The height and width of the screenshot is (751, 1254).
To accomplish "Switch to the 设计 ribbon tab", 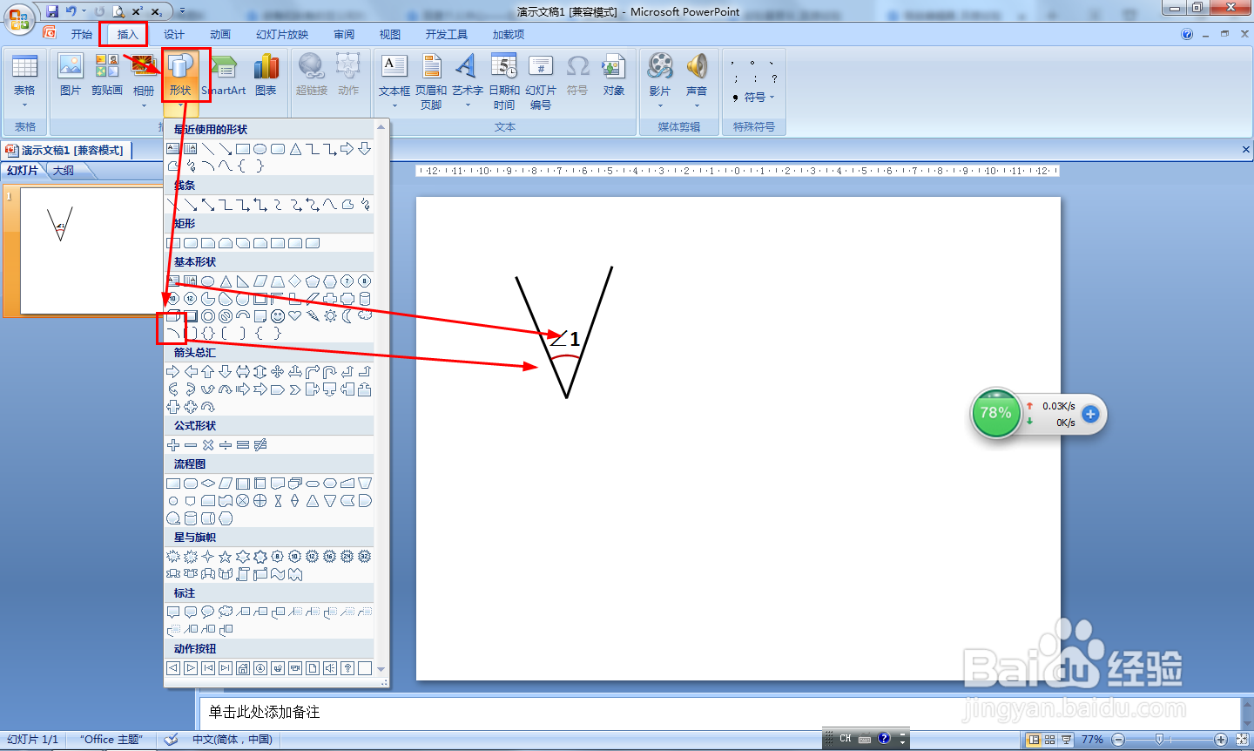I will coord(174,34).
